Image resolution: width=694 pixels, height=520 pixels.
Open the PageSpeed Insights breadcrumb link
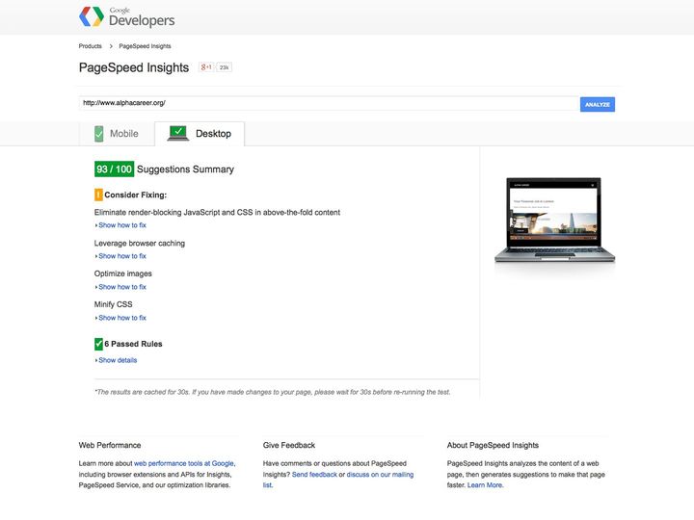pos(145,46)
